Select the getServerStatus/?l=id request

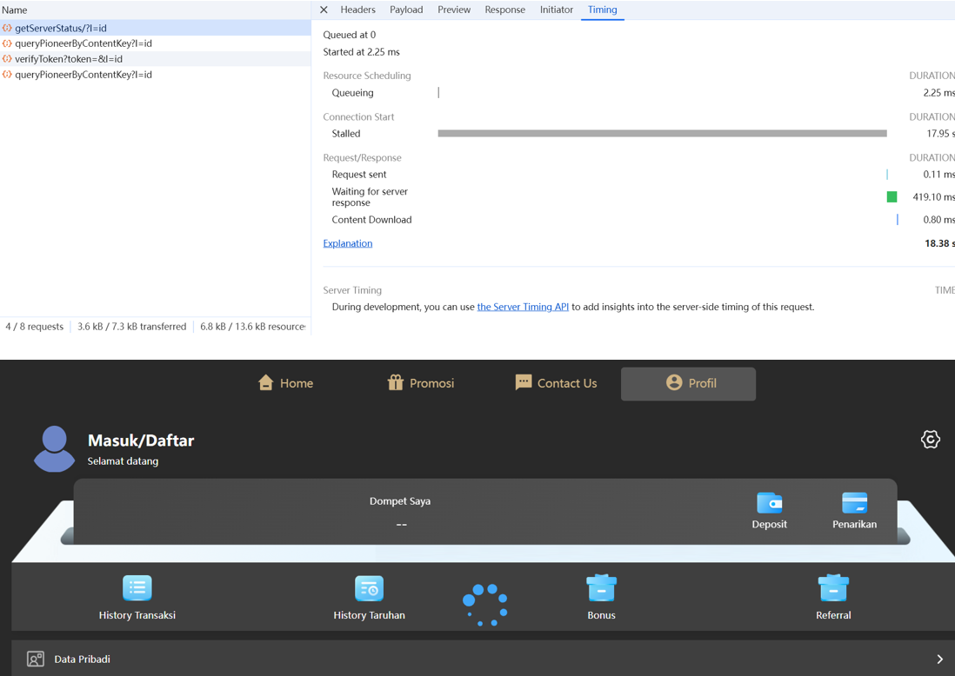pos(156,28)
